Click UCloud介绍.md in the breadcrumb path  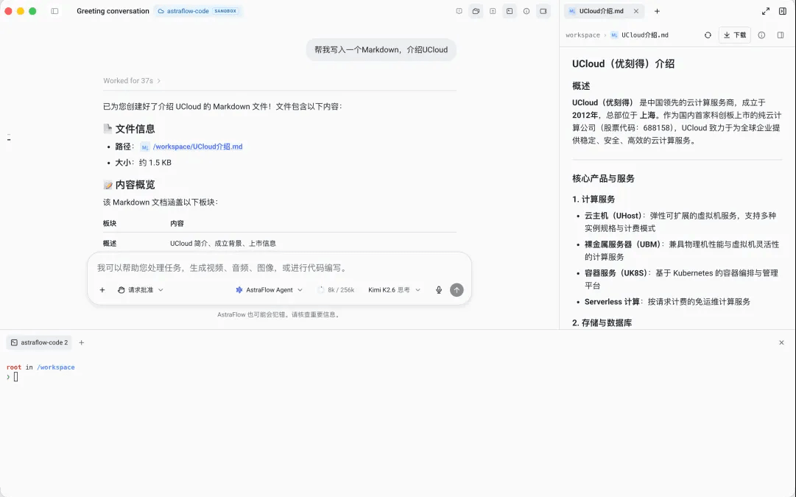coord(645,35)
